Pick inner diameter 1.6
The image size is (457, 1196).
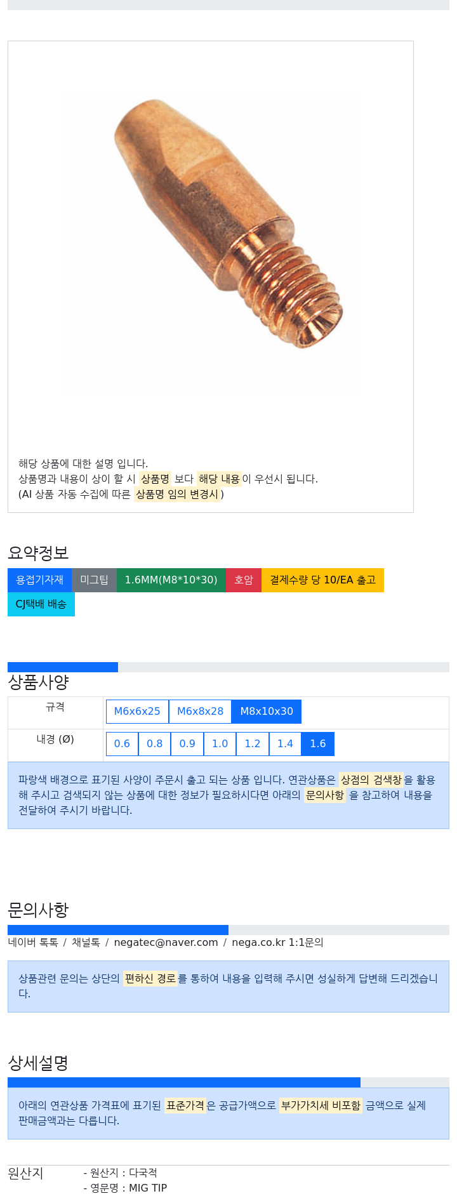pyautogui.click(x=318, y=744)
